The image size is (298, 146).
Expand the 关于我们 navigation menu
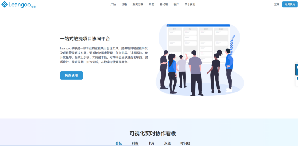coord(190,4)
